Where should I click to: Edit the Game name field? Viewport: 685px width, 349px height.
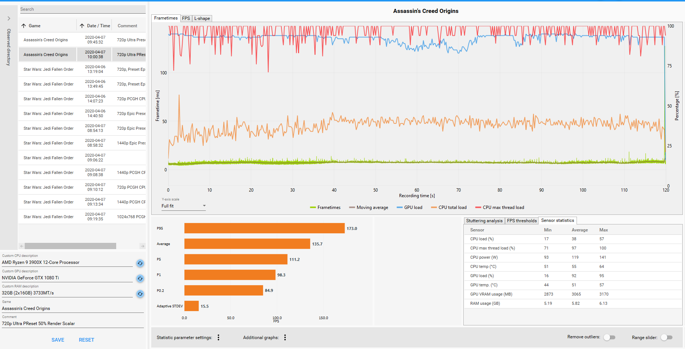pyautogui.click(x=73, y=308)
